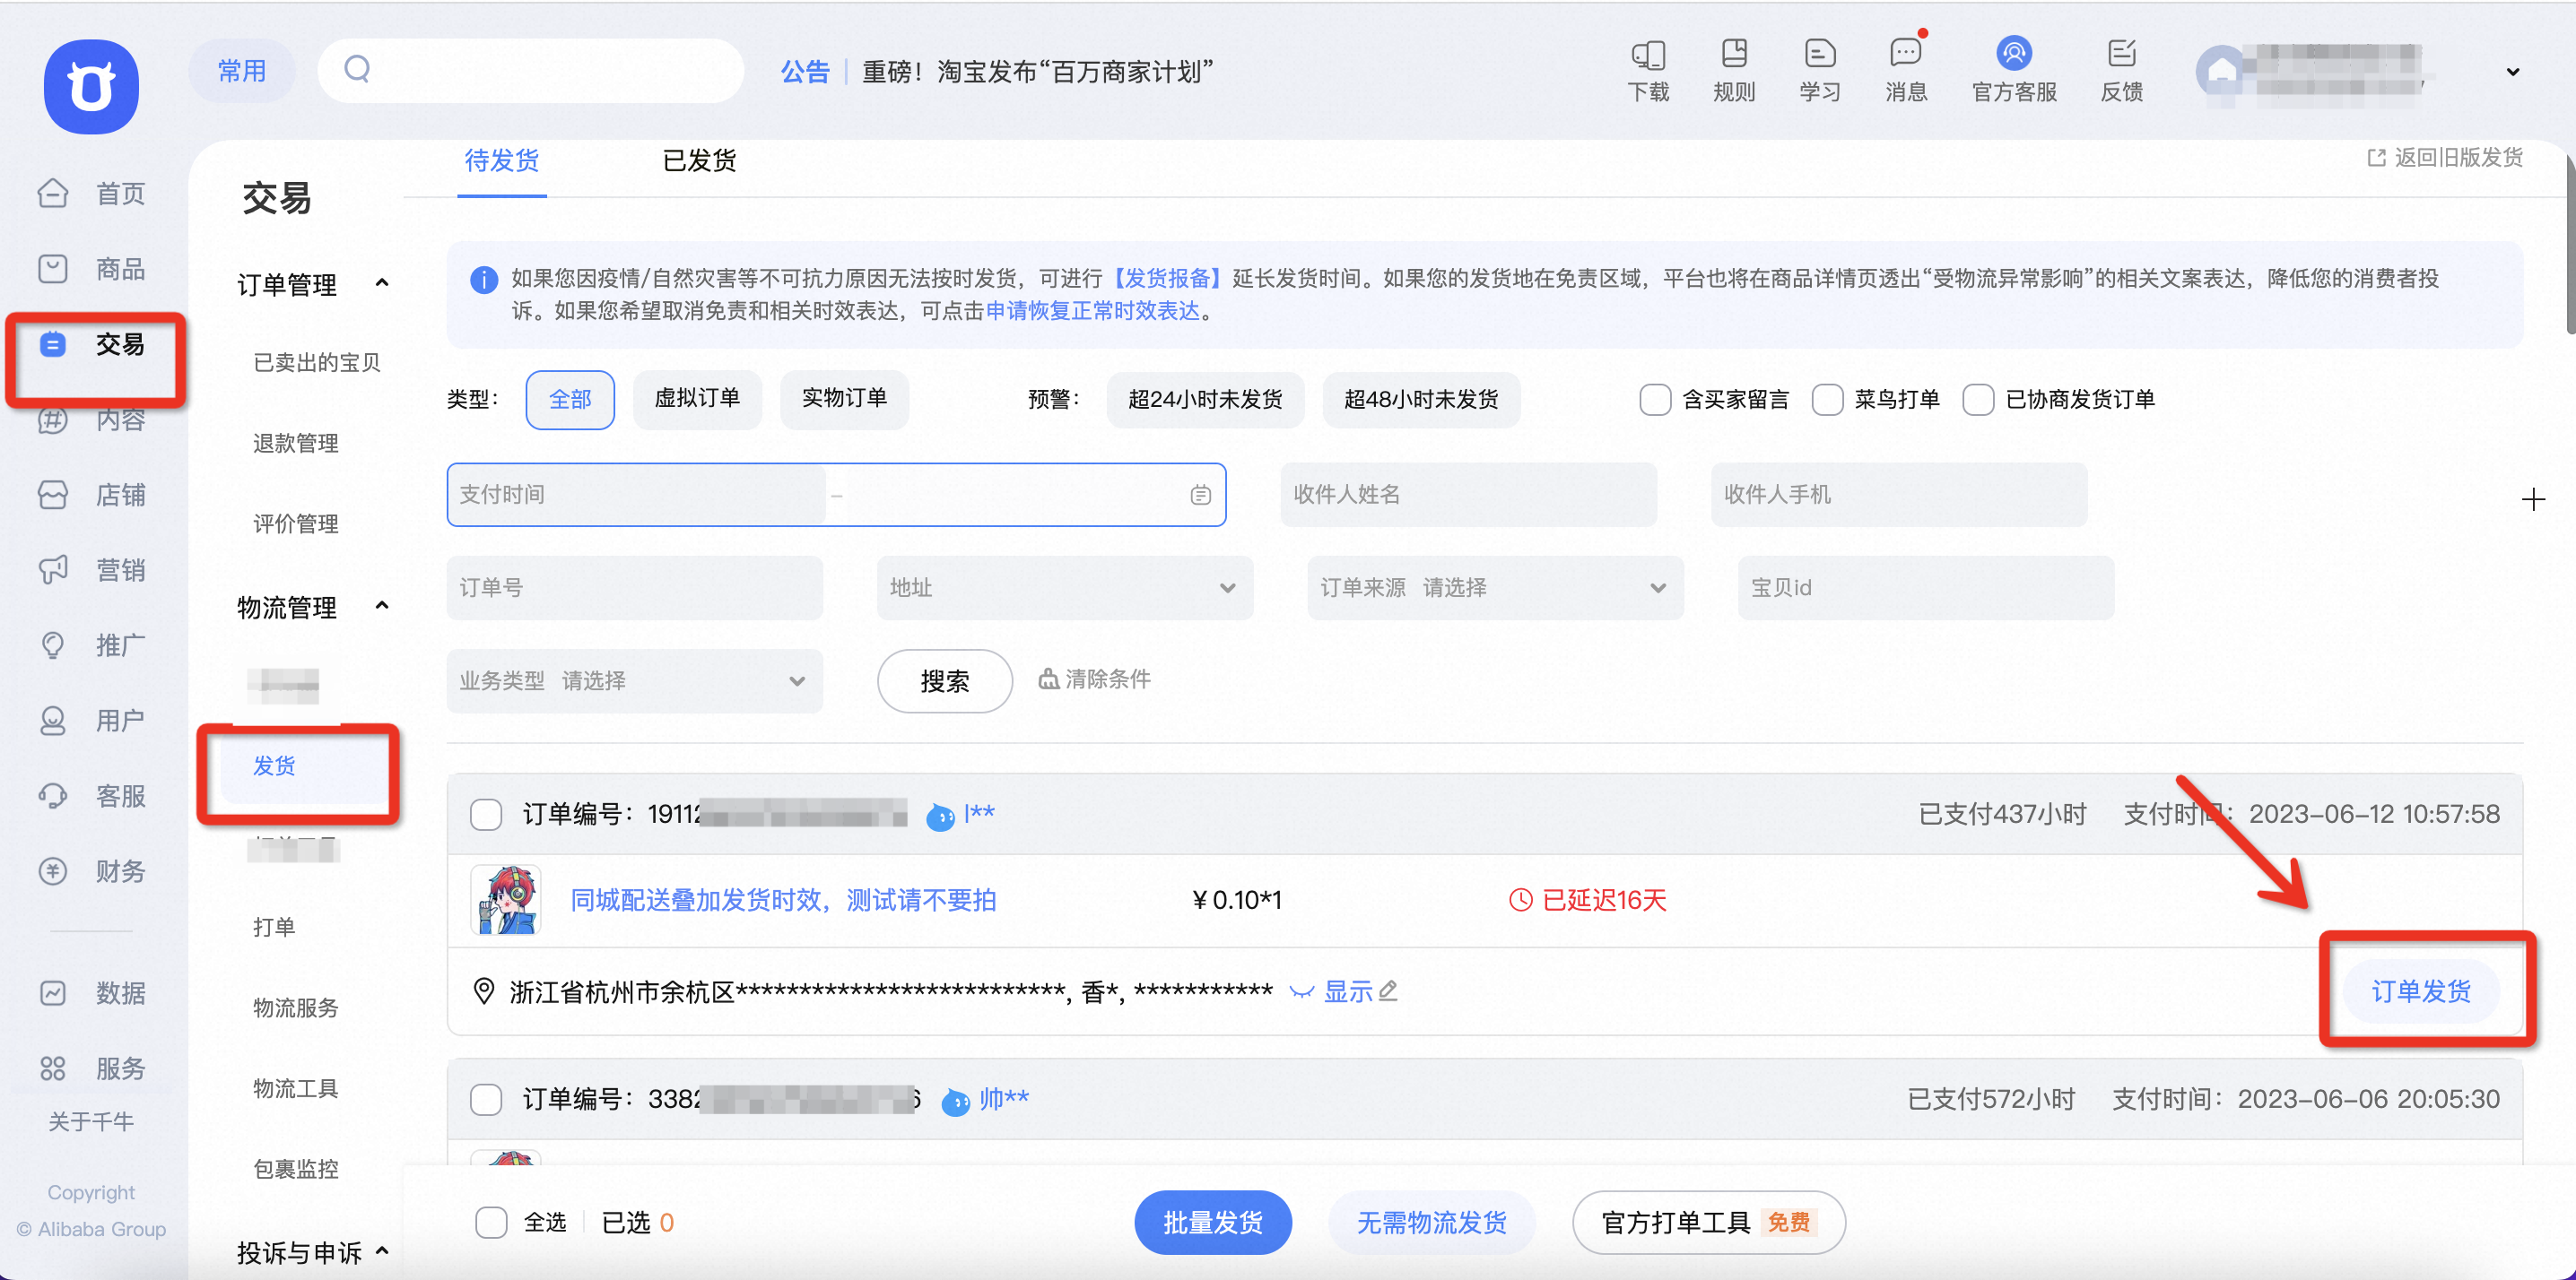Click the Wangwang chat icon for buyer l**
Image resolution: width=2576 pixels, height=1280 pixels.
pyautogui.click(x=939, y=816)
